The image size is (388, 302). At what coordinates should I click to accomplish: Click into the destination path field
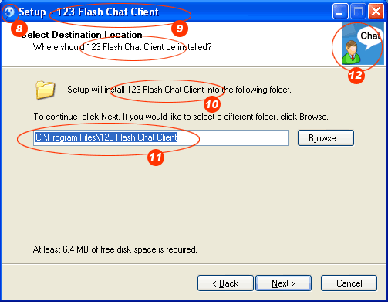[161, 137]
